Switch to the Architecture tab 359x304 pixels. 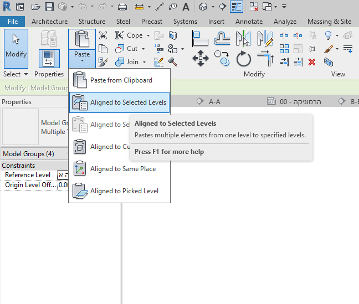[50, 22]
